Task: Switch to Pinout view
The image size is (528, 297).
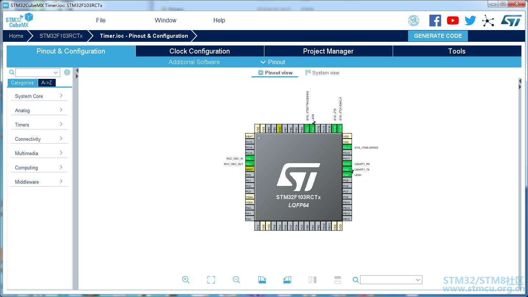Action: 275,73
